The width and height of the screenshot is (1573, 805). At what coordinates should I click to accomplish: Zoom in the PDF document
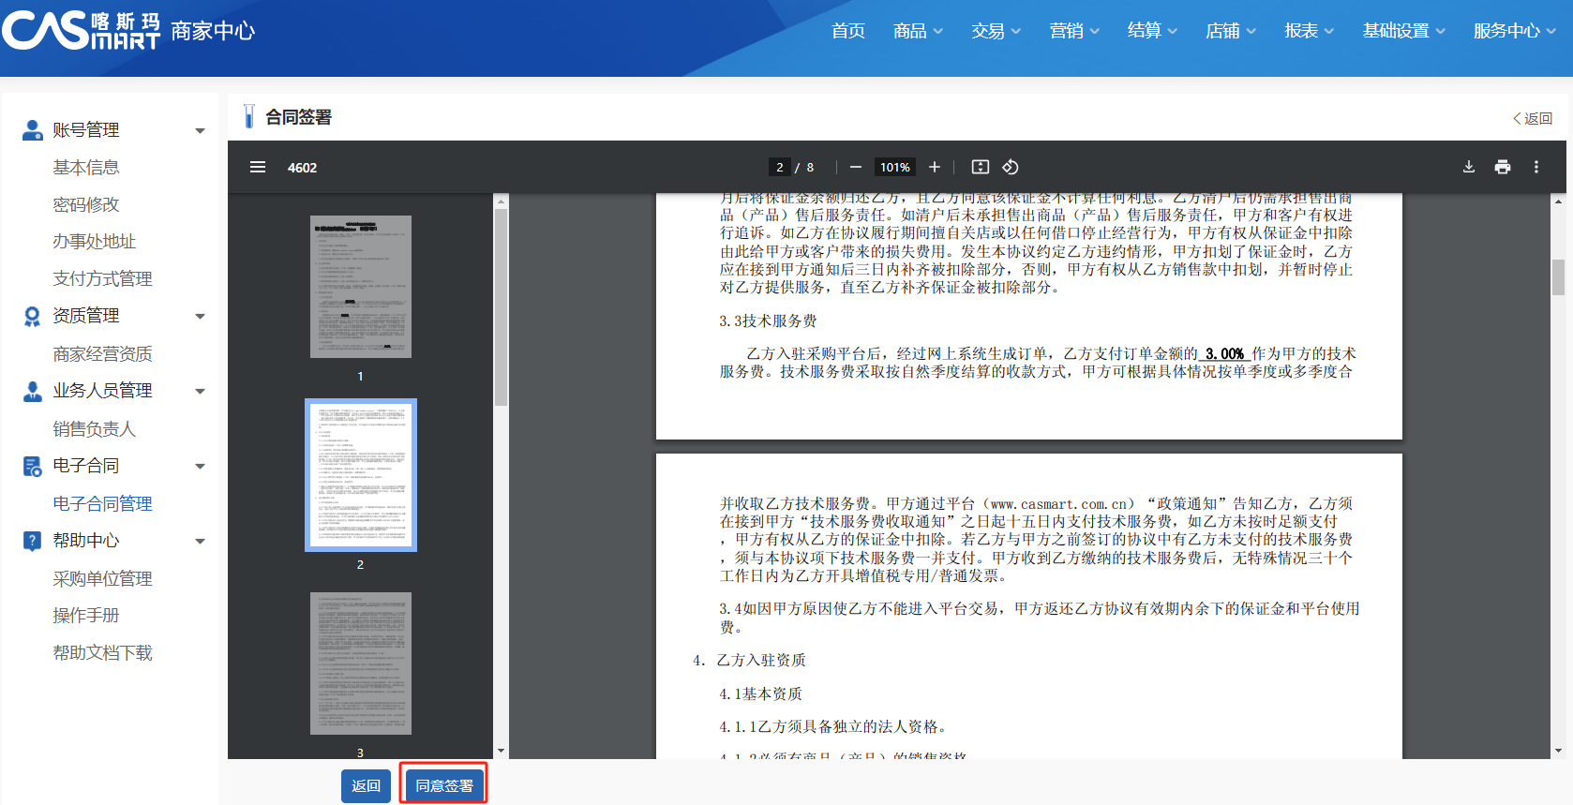(934, 167)
